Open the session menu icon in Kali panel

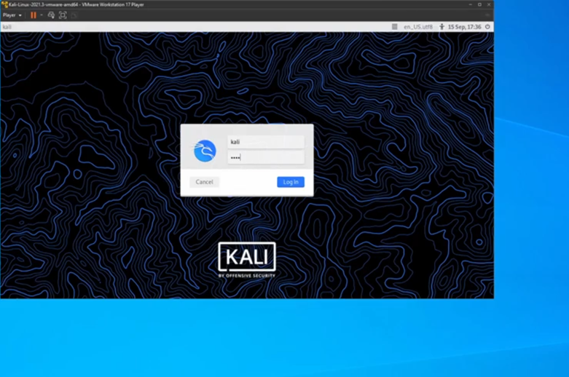[394, 27]
